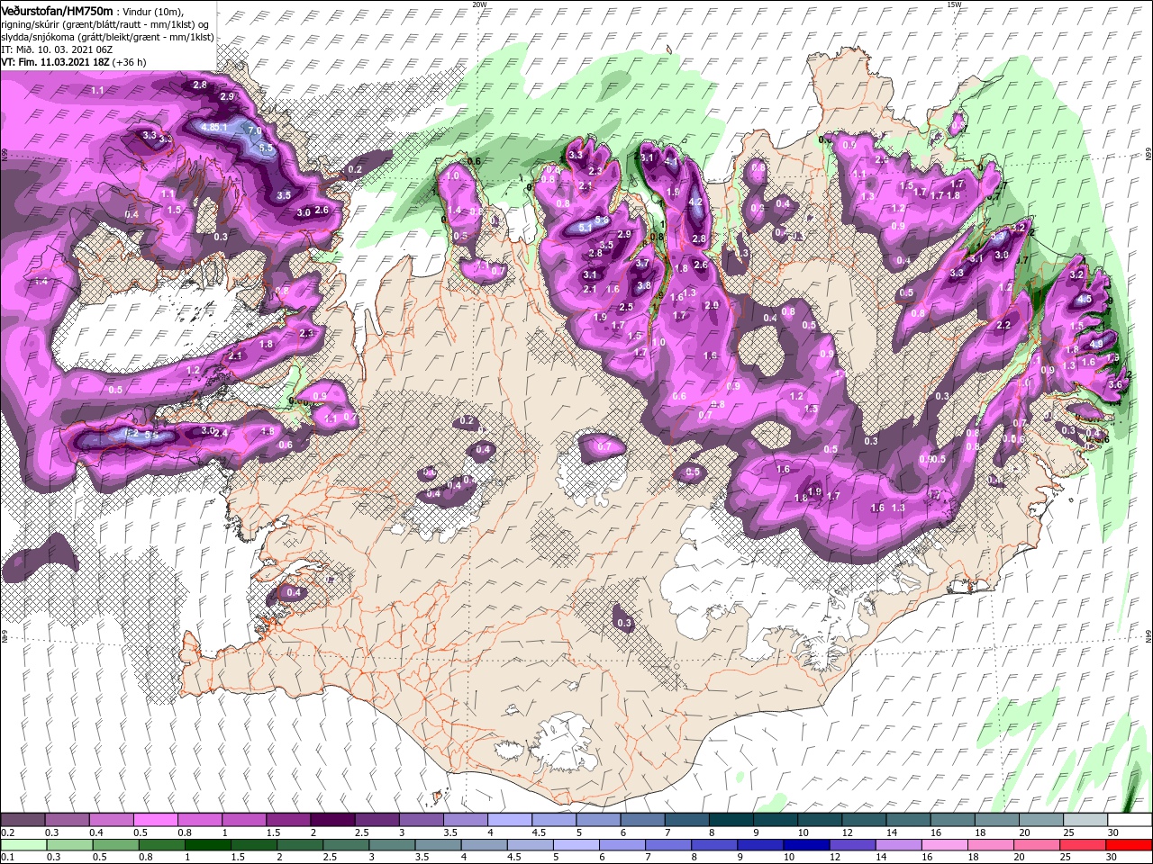Pick palest green swatch between 0.1 and 0.3, rain scale

(x=23, y=844)
